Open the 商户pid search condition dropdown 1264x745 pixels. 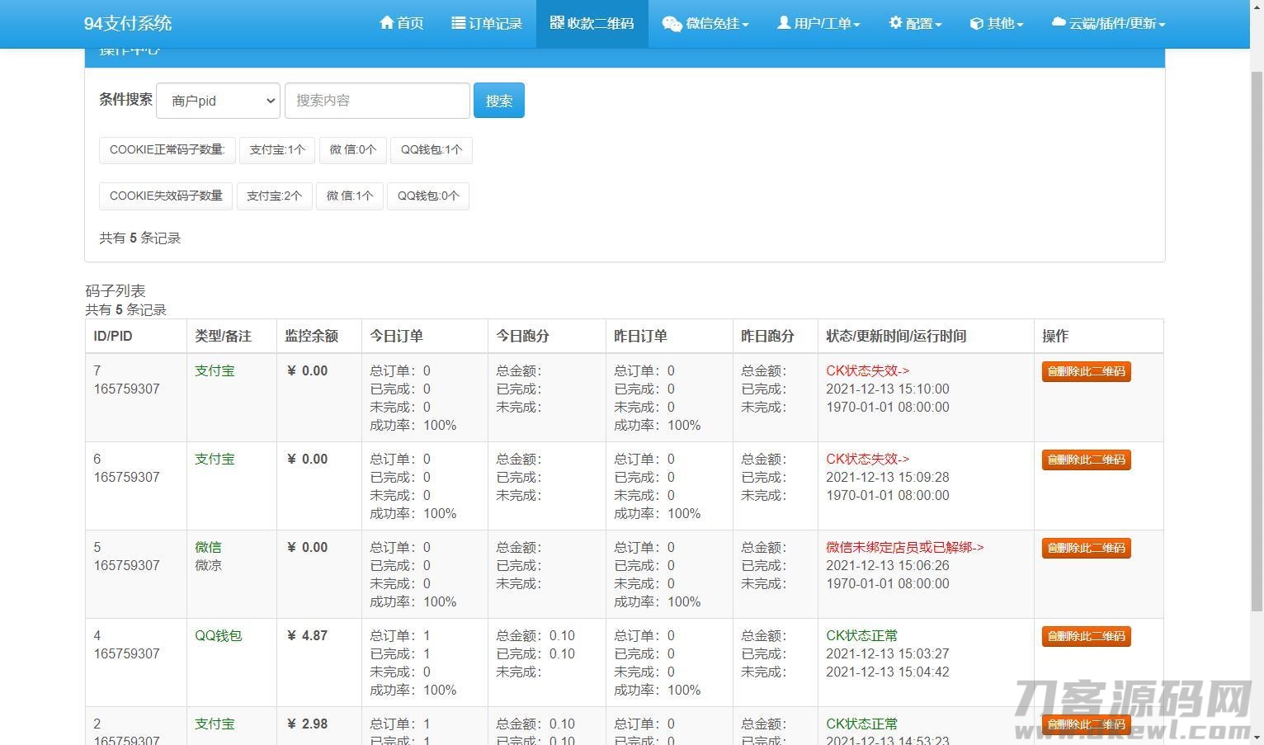[x=219, y=101]
